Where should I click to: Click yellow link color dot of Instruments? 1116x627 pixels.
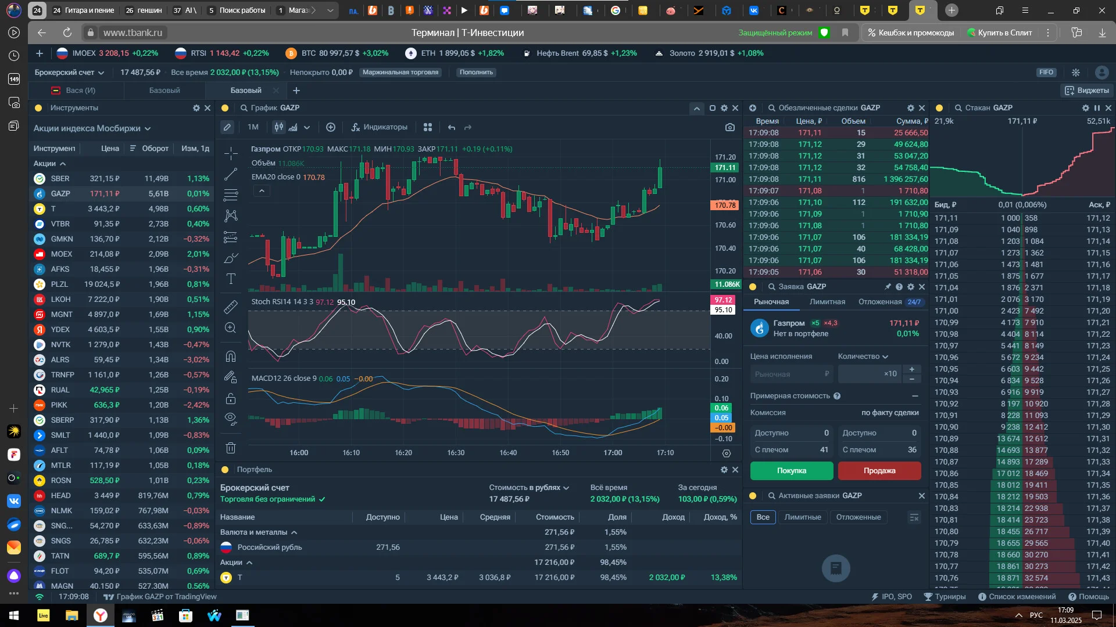(38, 108)
